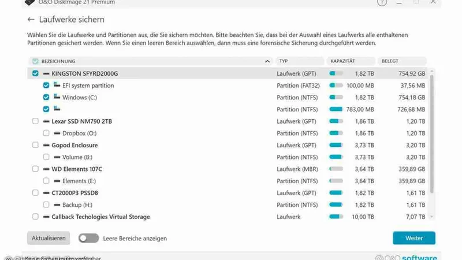462x260 pixels.
Task: Toggle the Leere Bereiche anzeigen switch
Action: [x=88, y=238]
